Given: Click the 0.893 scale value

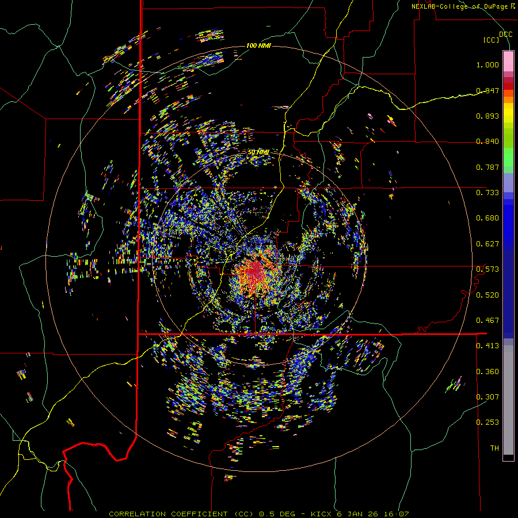Looking at the screenshot, I should pos(487,116).
